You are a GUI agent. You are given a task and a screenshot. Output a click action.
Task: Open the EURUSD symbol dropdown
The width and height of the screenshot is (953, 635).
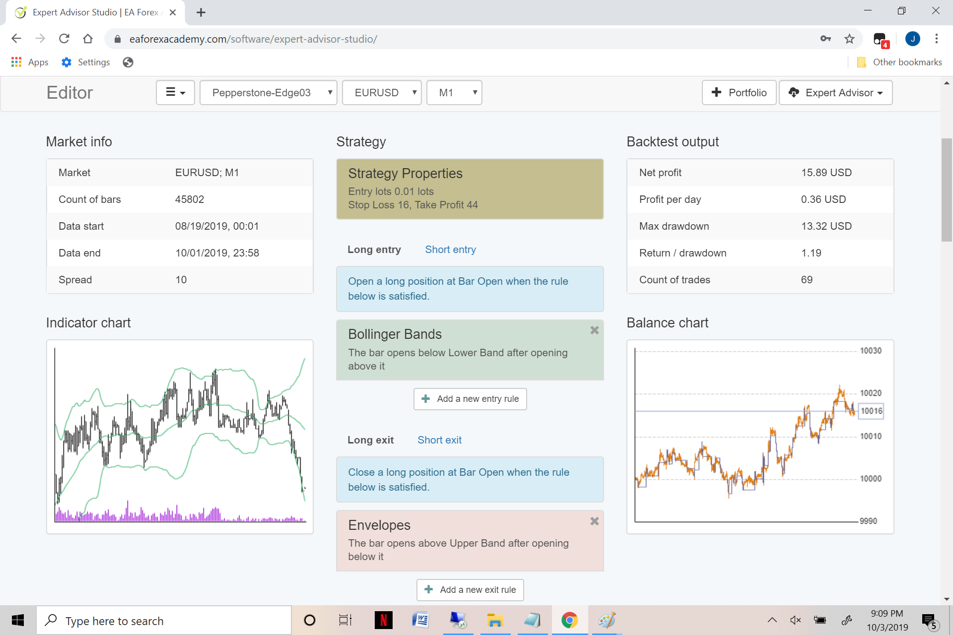tap(382, 93)
